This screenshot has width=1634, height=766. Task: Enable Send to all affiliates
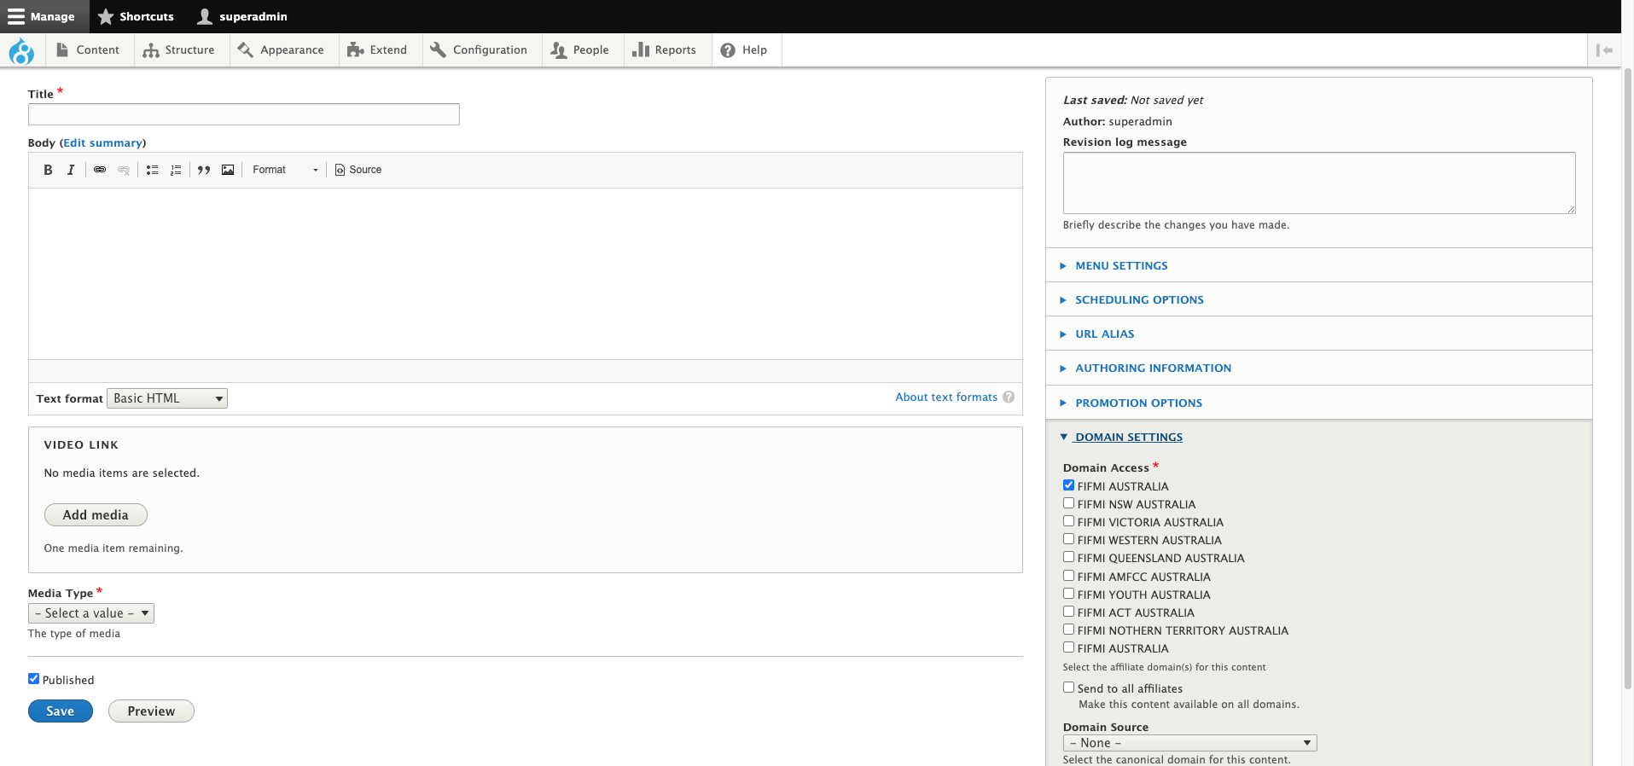[1068, 688]
